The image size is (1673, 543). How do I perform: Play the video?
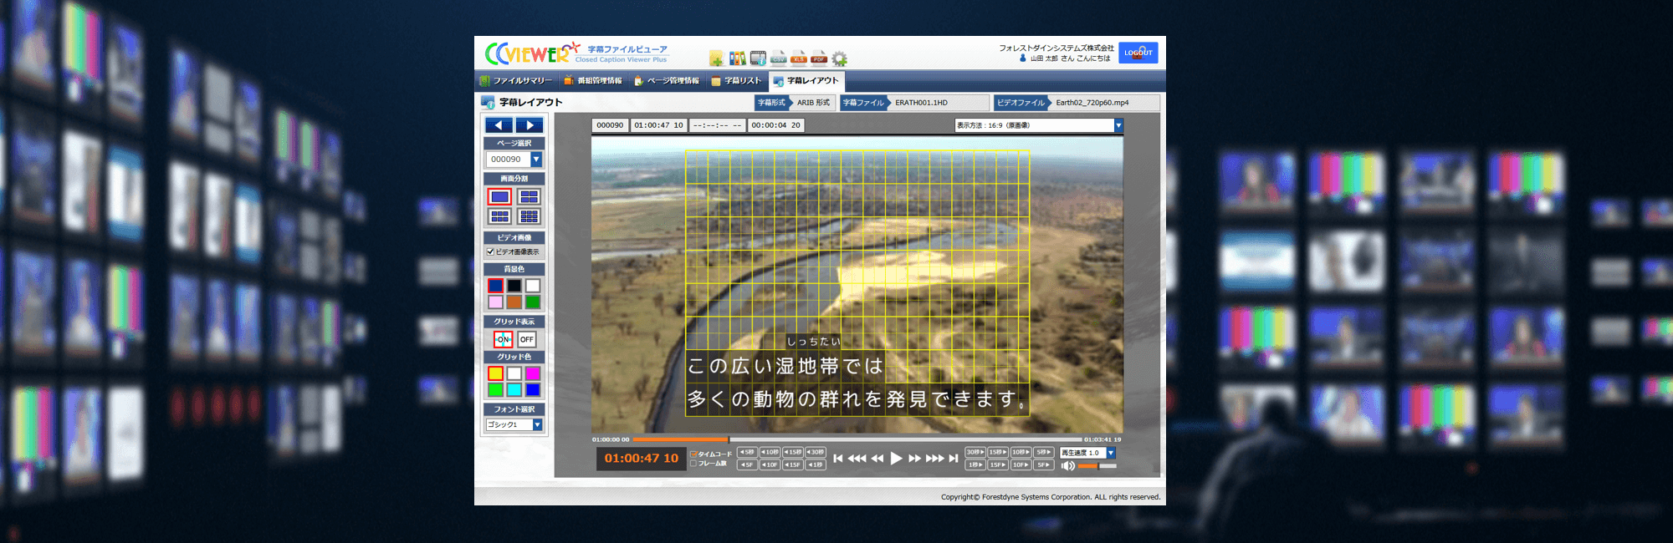tap(897, 459)
